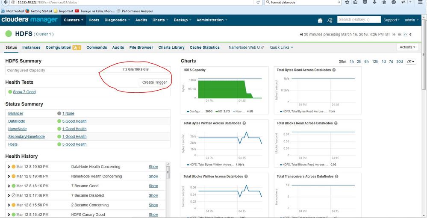
Task: Focus Cloudera search field
Action: (359, 20)
